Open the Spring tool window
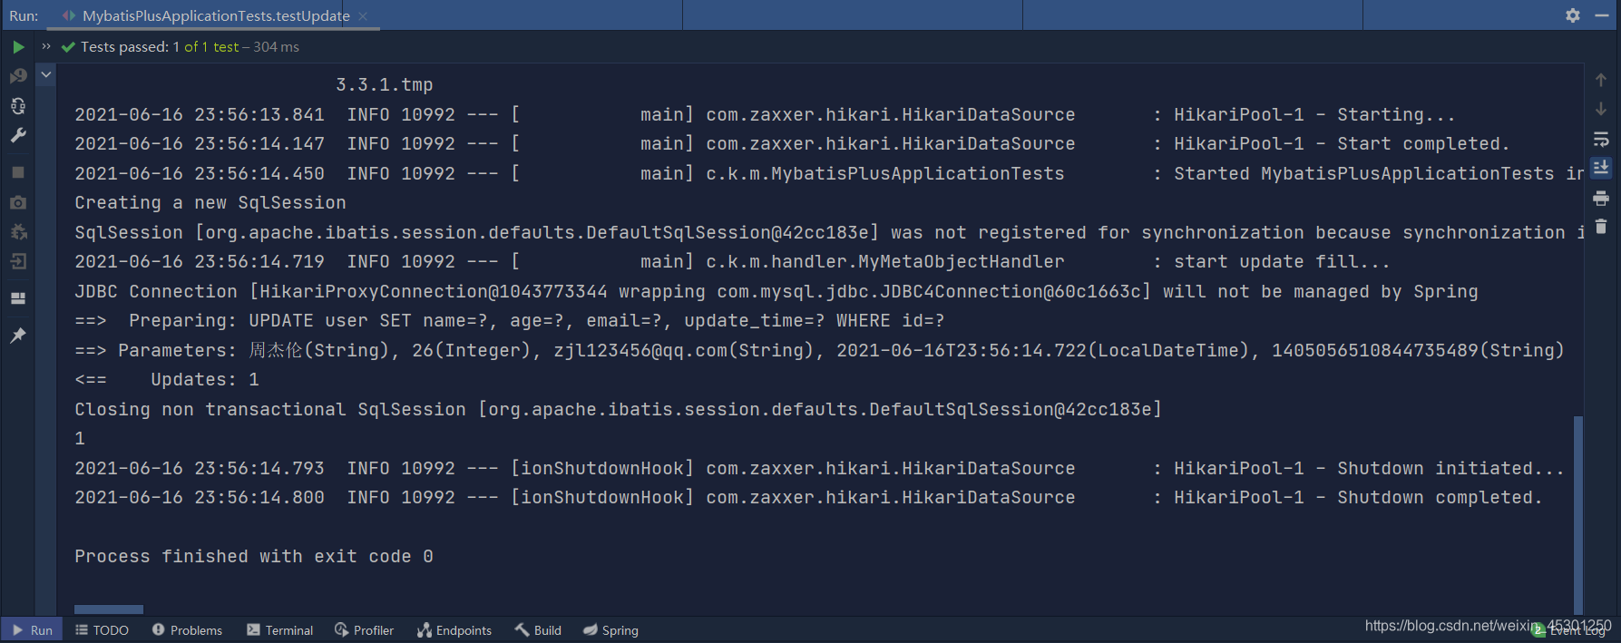 click(610, 629)
